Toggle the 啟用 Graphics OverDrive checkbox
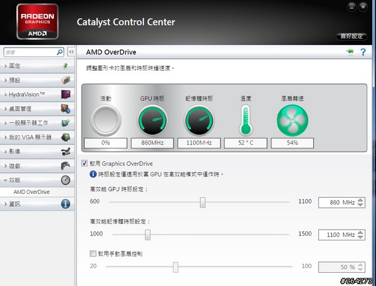The width and height of the screenshot is (376, 286). (x=85, y=163)
